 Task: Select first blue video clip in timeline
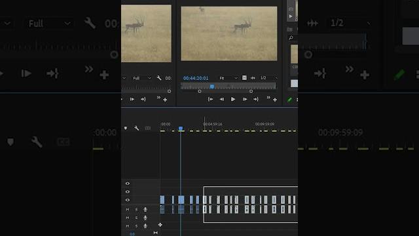162,200
